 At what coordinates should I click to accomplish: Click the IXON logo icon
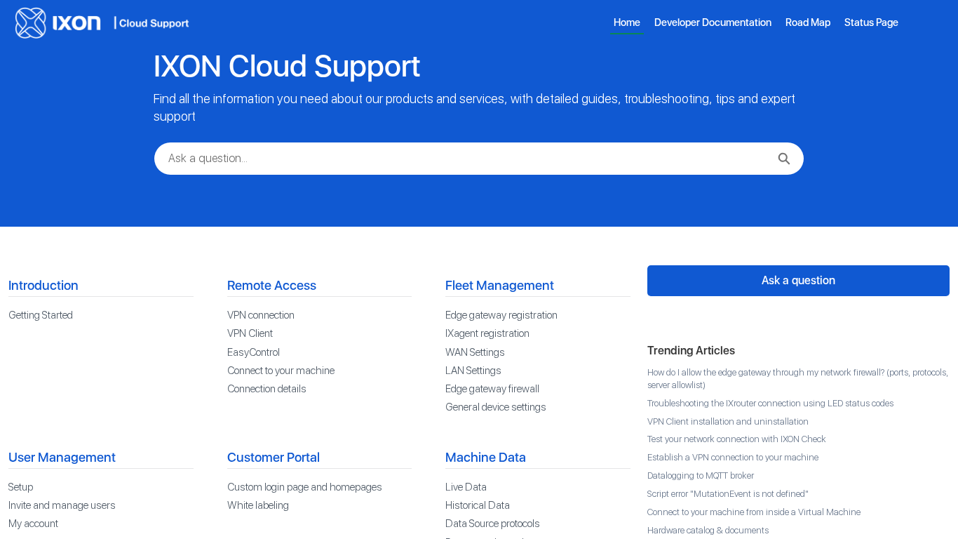click(x=31, y=23)
